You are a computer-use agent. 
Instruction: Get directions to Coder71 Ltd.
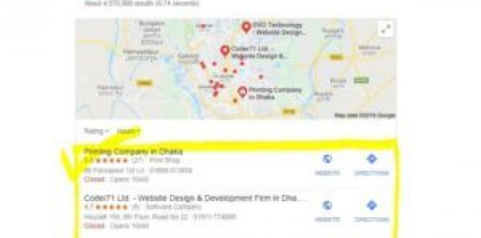tap(371, 211)
